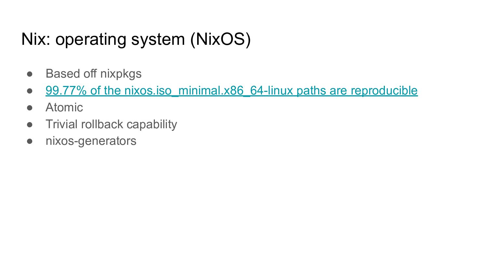Click the "Atomic" bullet text
488x274 pixels.
[x=64, y=107]
